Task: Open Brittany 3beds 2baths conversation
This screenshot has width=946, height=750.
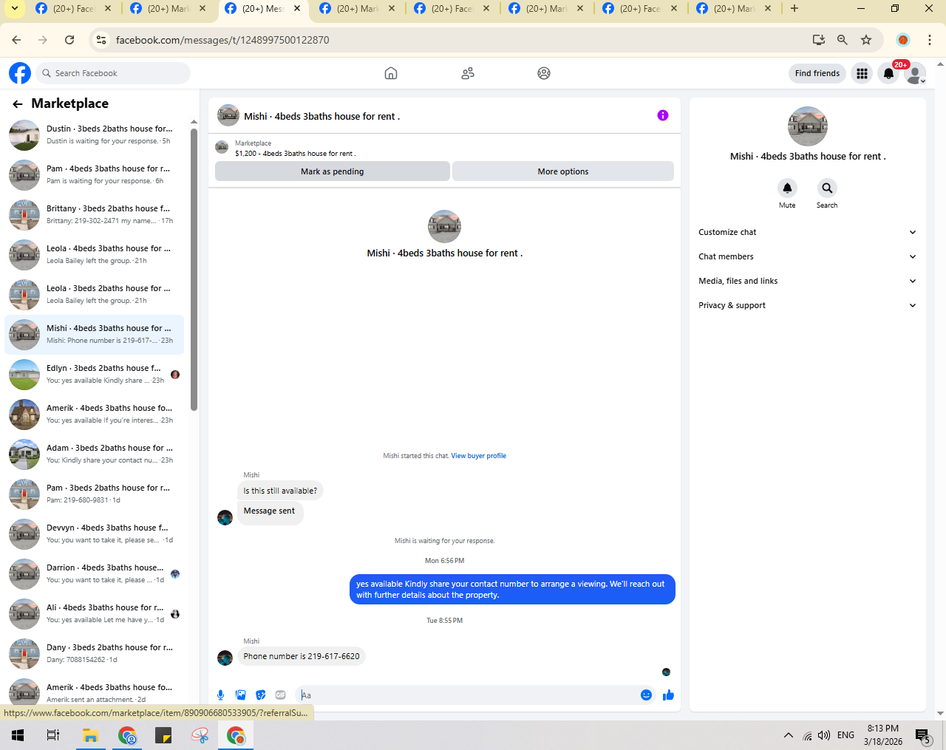Action: coord(95,215)
